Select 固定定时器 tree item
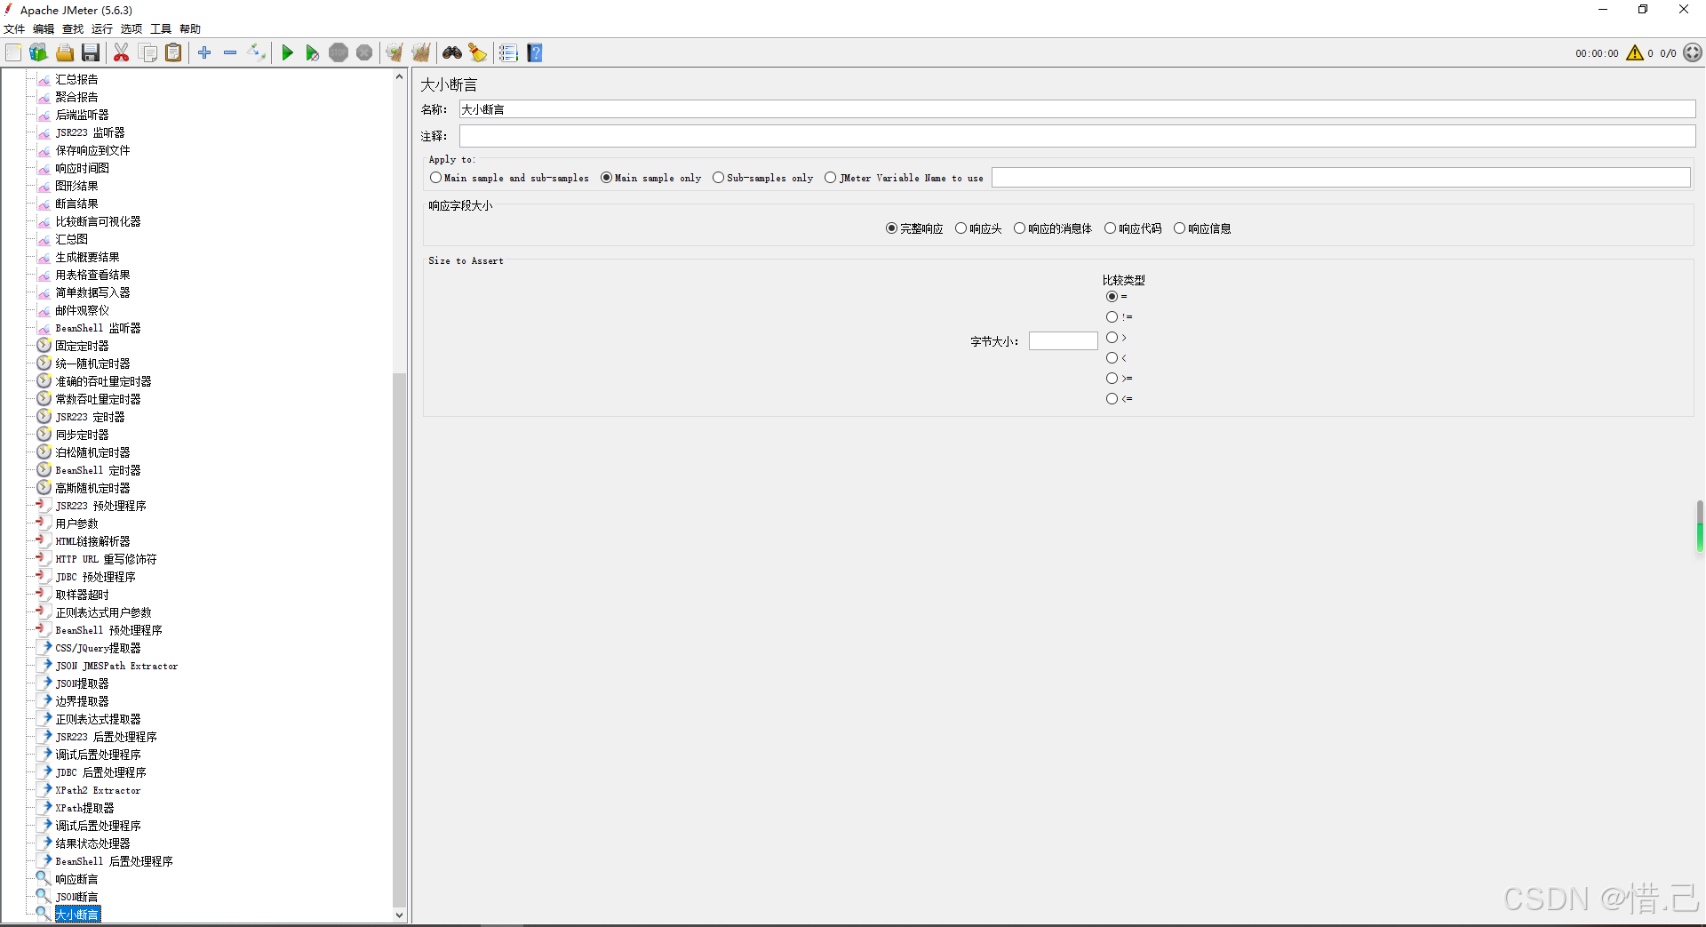Screen dimensions: 1706x927 pos(82,346)
